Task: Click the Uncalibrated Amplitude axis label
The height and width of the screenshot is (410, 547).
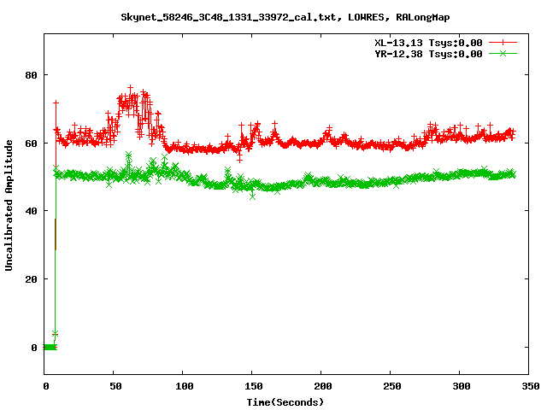Action: 9,205
